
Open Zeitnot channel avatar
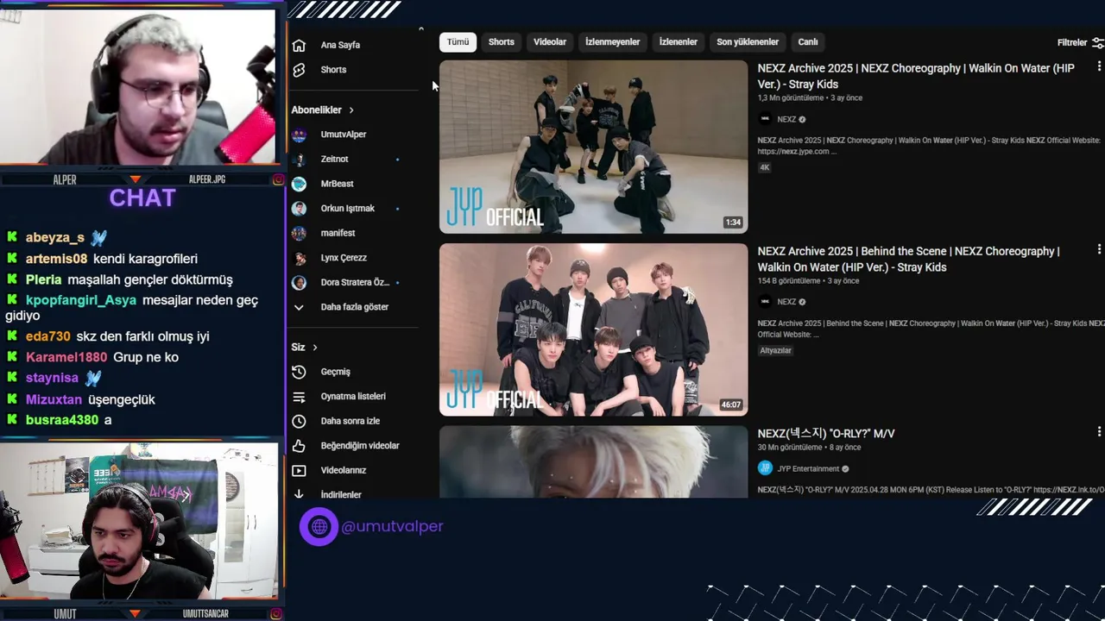coord(299,160)
